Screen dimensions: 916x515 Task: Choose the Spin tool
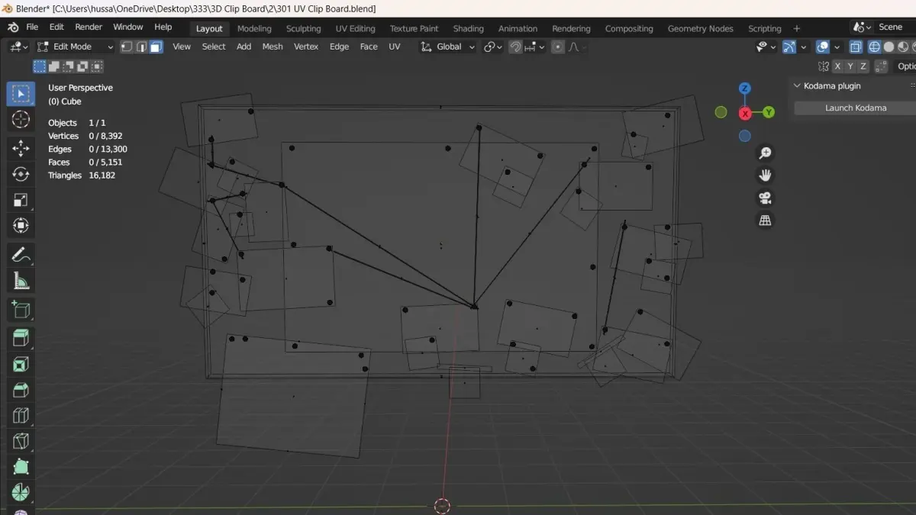click(21, 493)
